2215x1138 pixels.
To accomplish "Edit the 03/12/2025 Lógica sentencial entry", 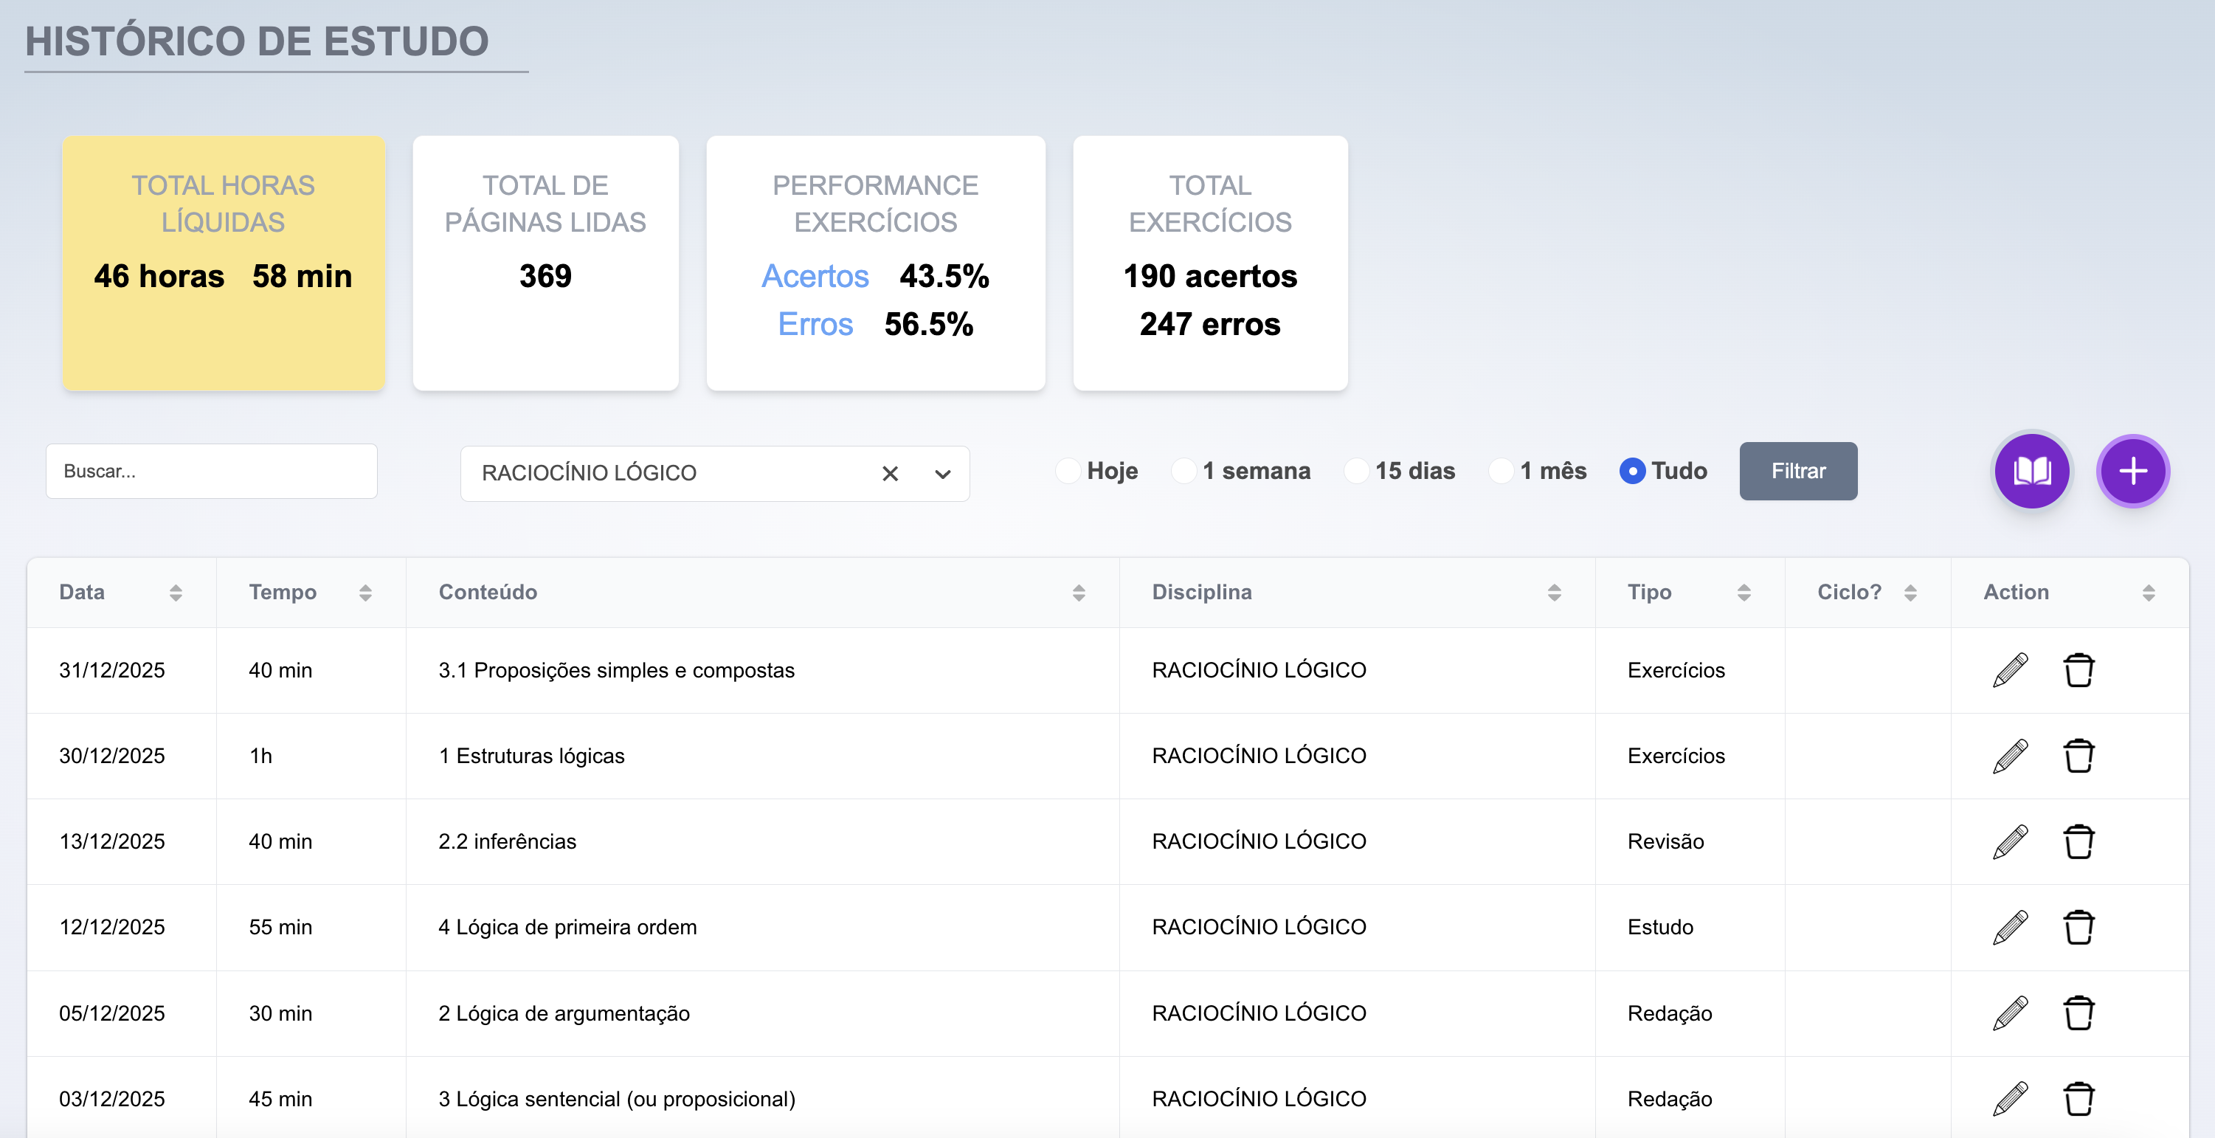I will pos(2011,1098).
